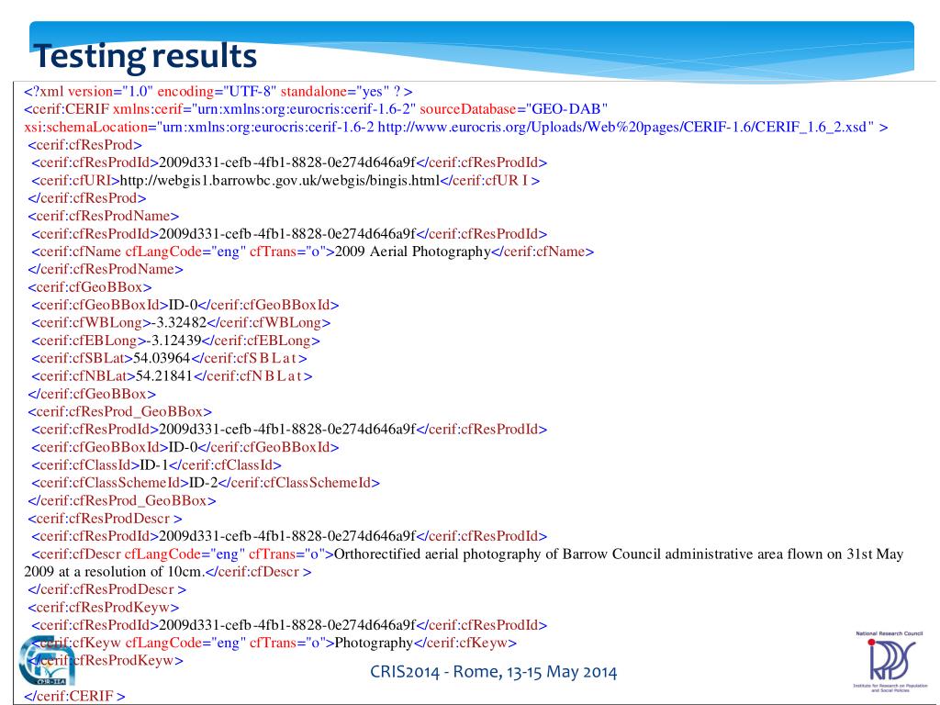This screenshot has width=940, height=705.
Task: Select the opening <cerif:cfResProdKeyw> tag
Action: pyautogui.click(x=103, y=608)
